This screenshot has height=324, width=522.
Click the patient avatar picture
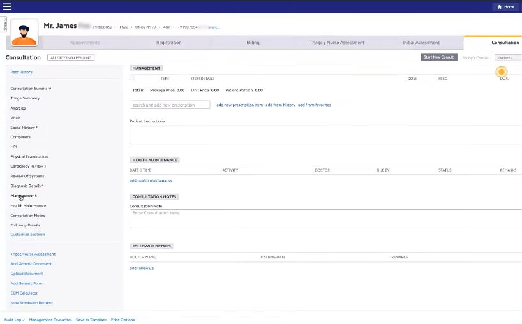[x=24, y=33]
